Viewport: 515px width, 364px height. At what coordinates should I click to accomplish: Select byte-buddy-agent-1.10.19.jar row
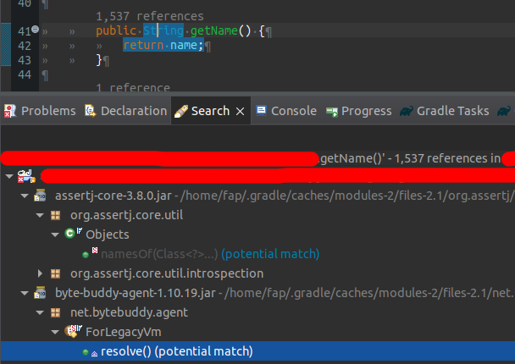[x=136, y=293]
